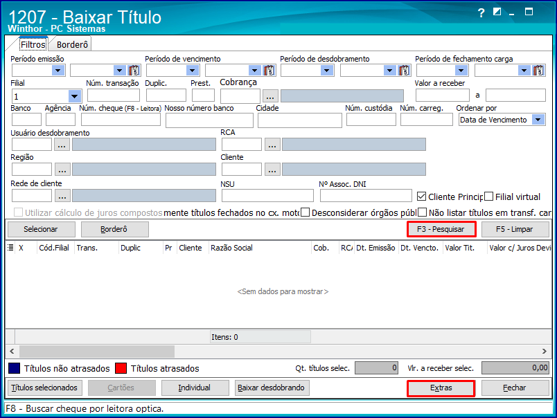
Task: Click the Nº Assoc. DNI input field
Action: 366,196
